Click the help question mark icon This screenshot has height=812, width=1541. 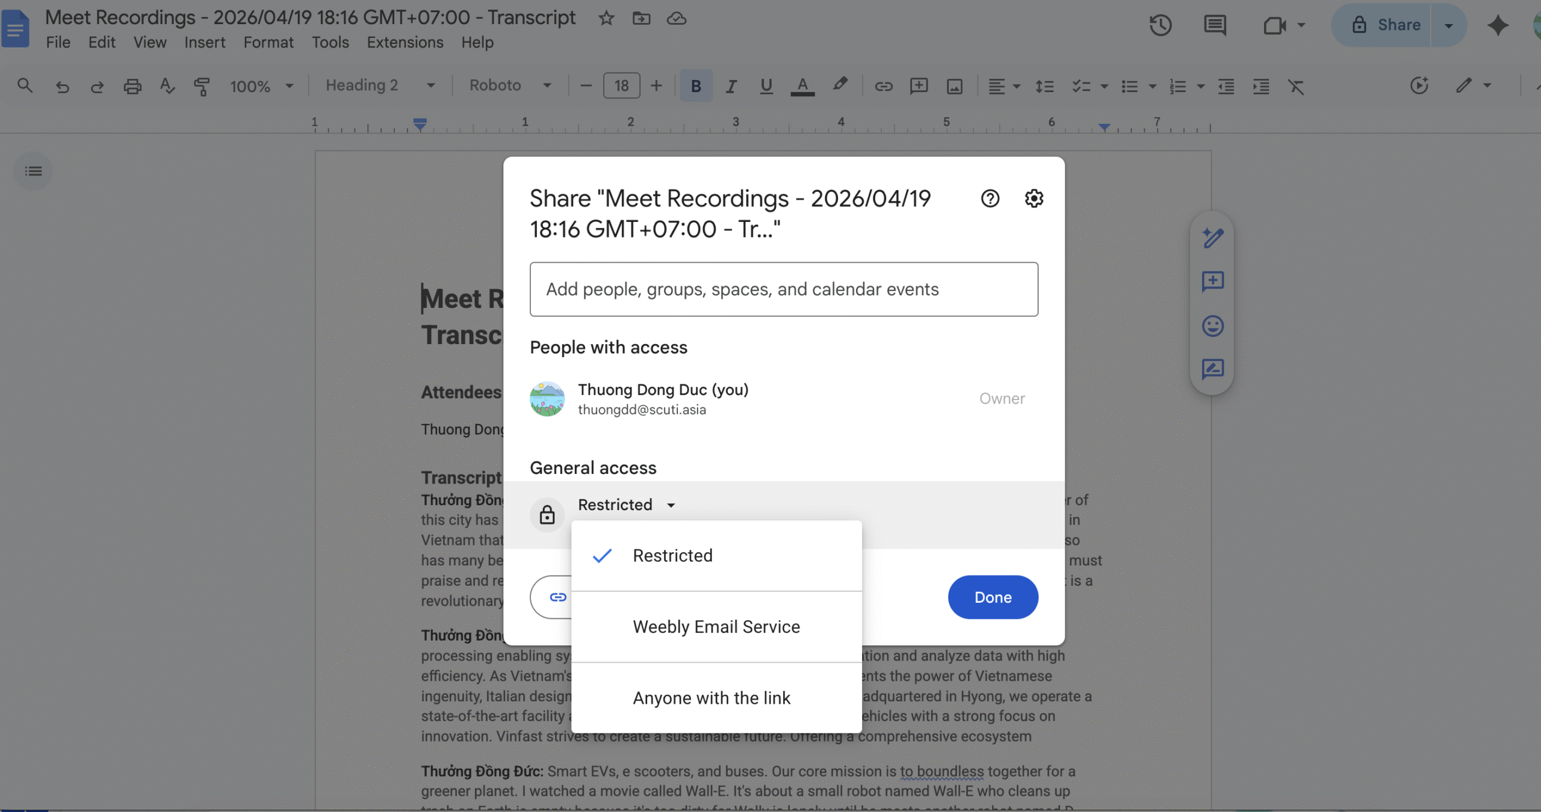click(990, 198)
